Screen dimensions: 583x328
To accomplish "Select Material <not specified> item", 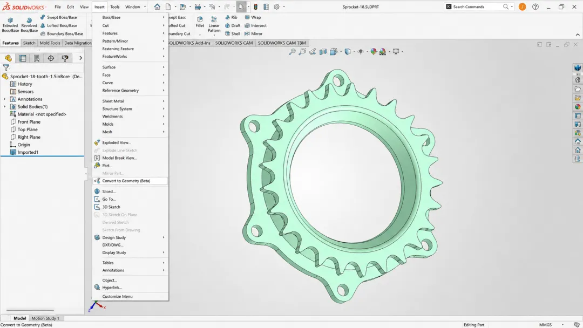I will 38,114.
